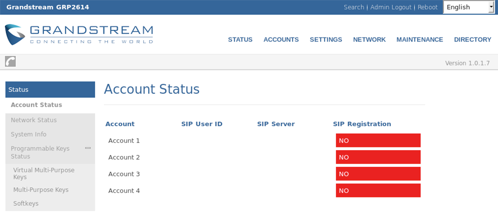Click Account 3 row label
Image resolution: width=498 pixels, height=212 pixels.
[x=124, y=174]
